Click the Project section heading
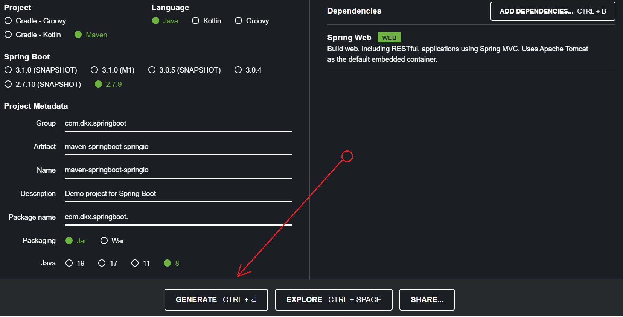The width and height of the screenshot is (623, 317). tap(17, 8)
